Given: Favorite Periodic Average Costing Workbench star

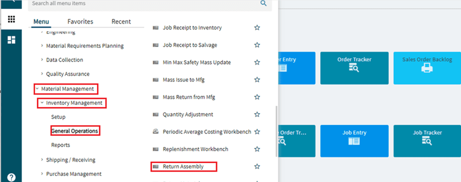Looking at the screenshot, I should pos(257,132).
